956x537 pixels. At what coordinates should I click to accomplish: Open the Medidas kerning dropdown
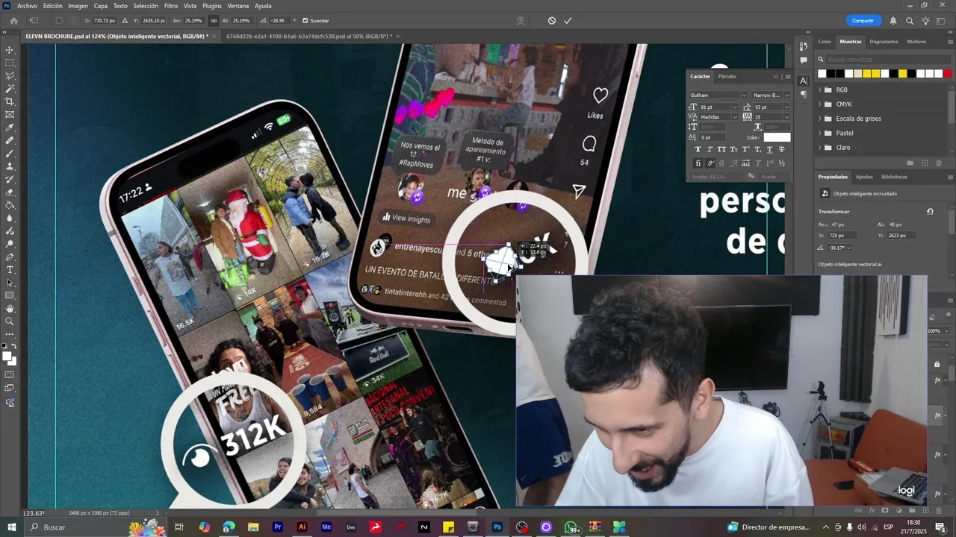pyautogui.click(x=735, y=117)
